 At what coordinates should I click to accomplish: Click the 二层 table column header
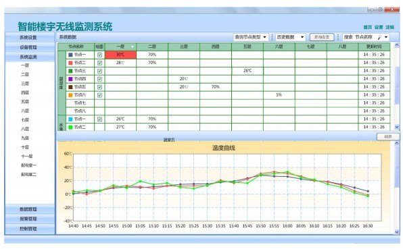[x=152, y=47]
